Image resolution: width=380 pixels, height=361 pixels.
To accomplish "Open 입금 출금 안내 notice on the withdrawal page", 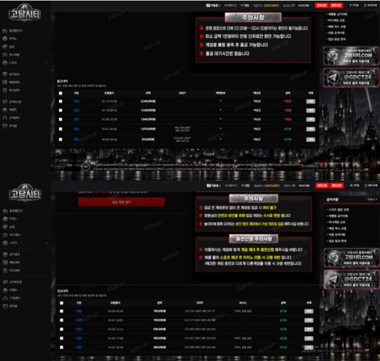I will [337, 39].
